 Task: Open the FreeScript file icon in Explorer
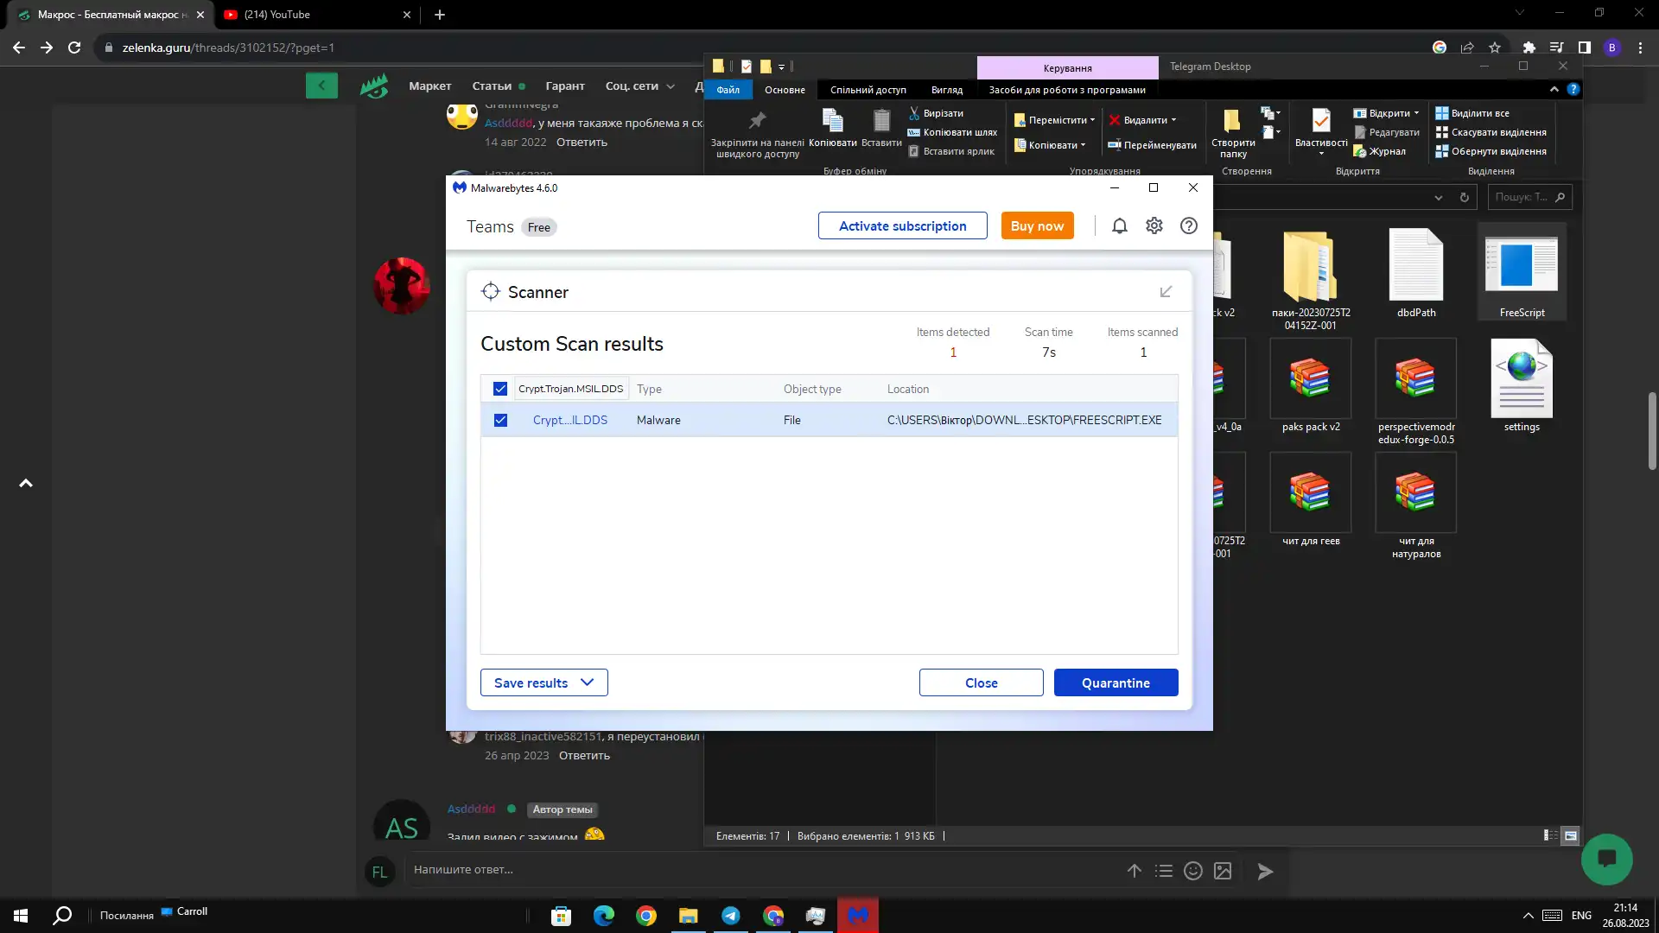(1522, 273)
